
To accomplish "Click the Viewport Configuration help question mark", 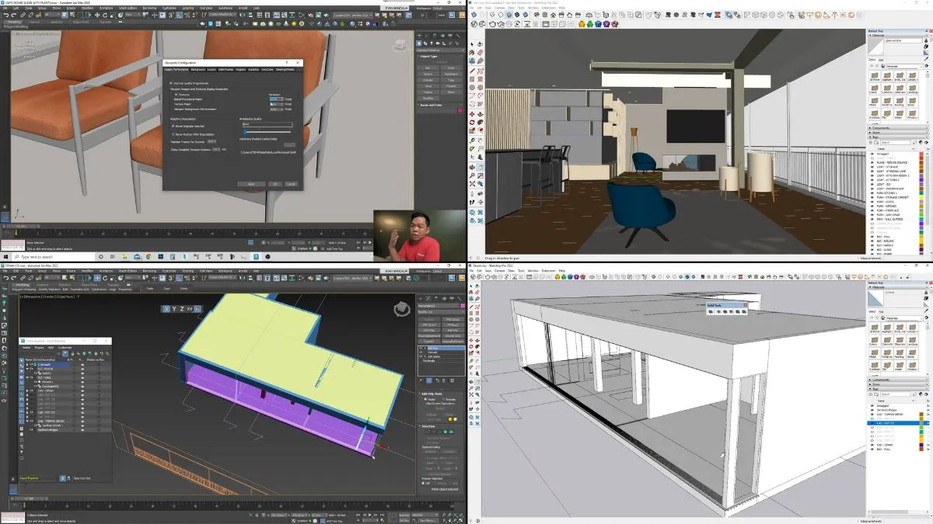I will (x=287, y=62).
